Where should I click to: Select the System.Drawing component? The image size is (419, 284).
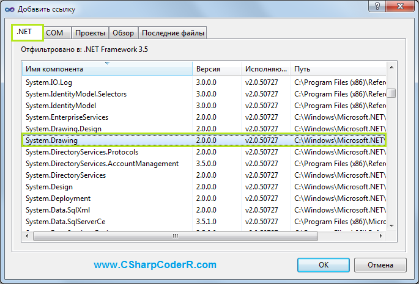[x=204, y=140]
